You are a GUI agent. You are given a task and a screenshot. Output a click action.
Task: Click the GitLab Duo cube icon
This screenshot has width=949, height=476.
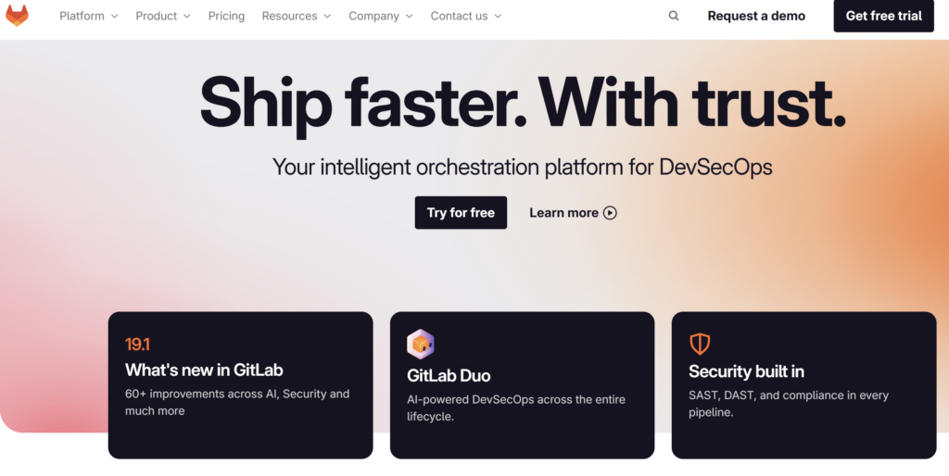tap(421, 344)
